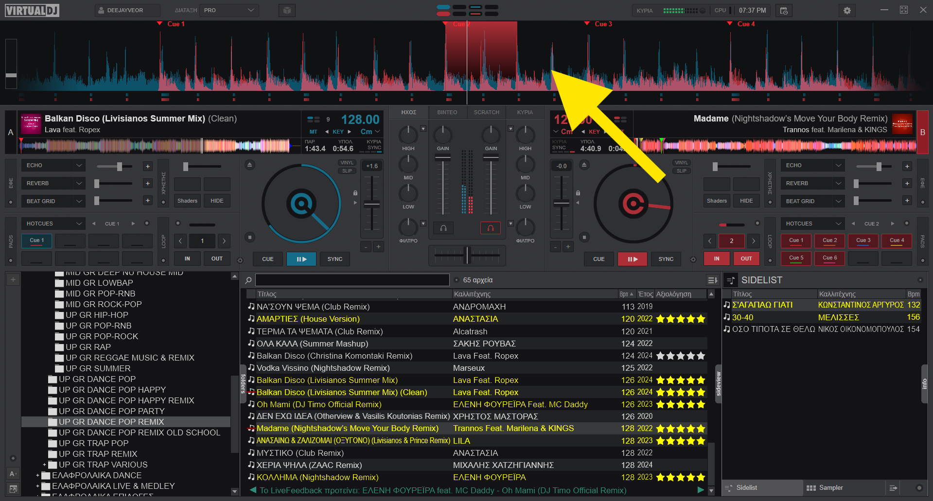
Task: Play or pause deck B
Action: click(x=633, y=259)
